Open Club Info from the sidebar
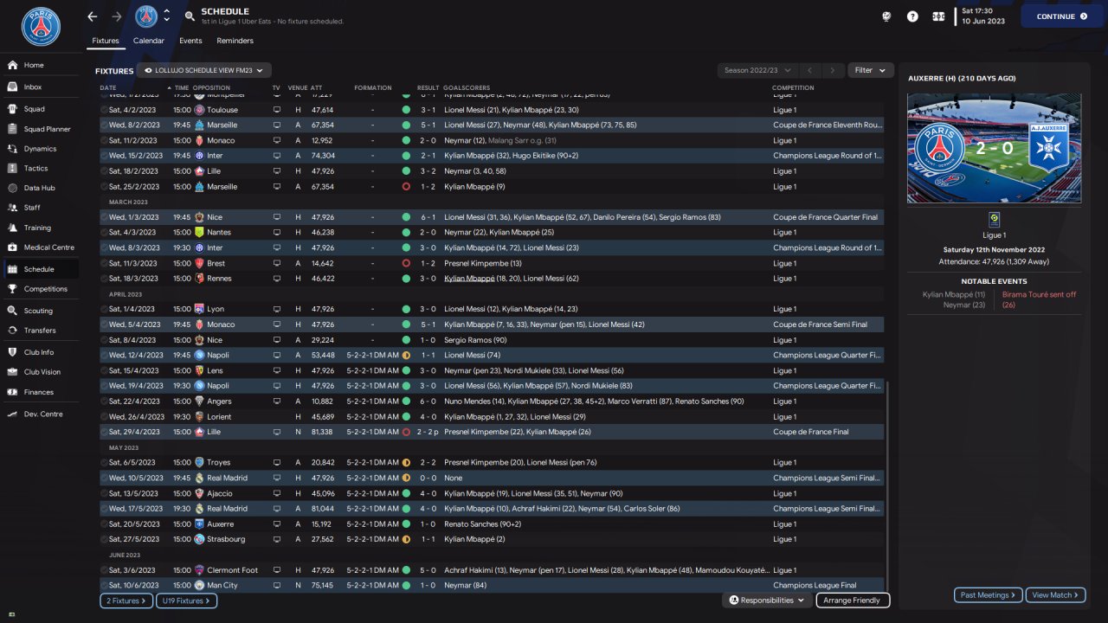The image size is (1108, 623). [41, 352]
